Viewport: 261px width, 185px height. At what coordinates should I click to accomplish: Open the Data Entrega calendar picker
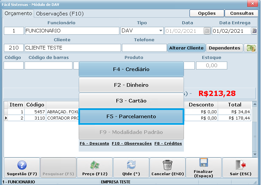254,31
